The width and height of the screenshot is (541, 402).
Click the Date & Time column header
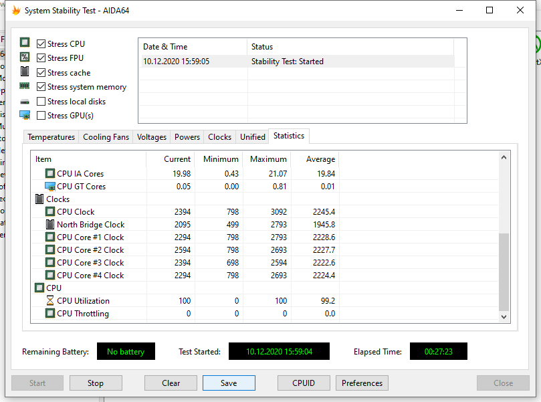pyautogui.click(x=193, y=47)
